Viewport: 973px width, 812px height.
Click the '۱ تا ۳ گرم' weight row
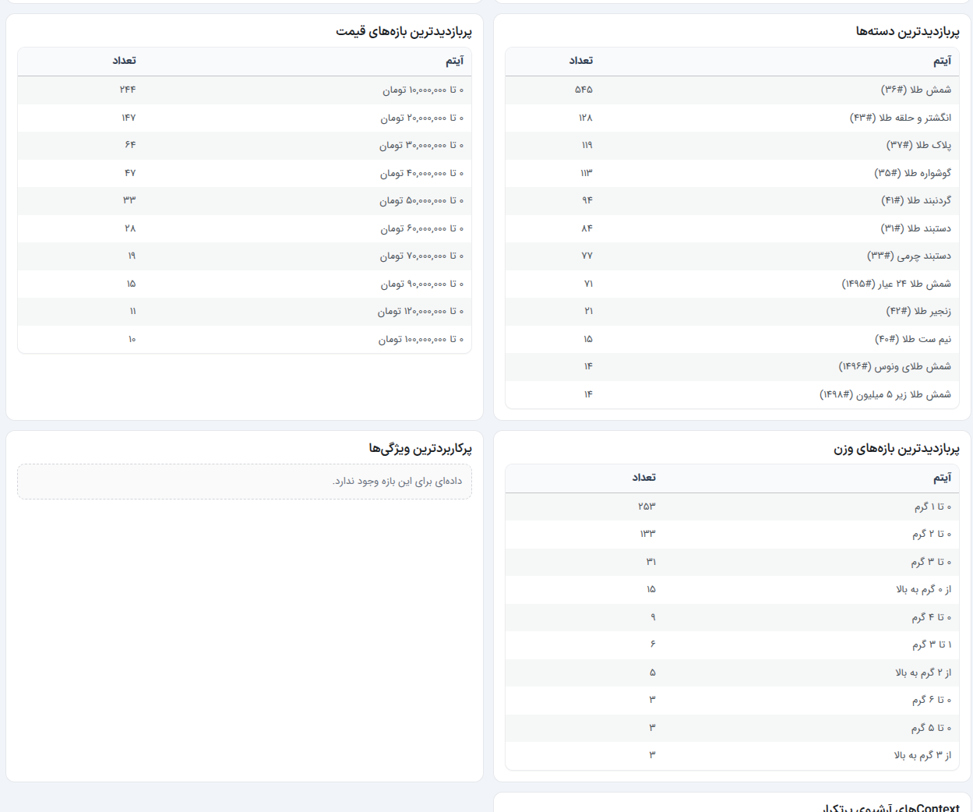[732, 645]
